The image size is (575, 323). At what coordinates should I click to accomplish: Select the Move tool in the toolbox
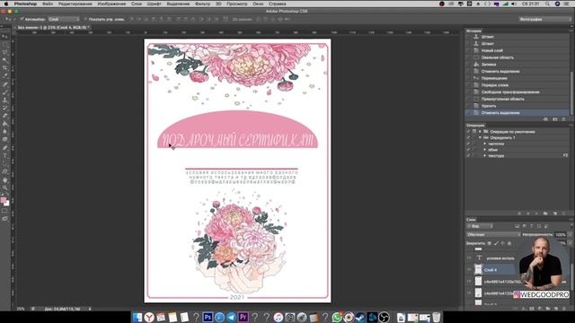pos(4,37)
